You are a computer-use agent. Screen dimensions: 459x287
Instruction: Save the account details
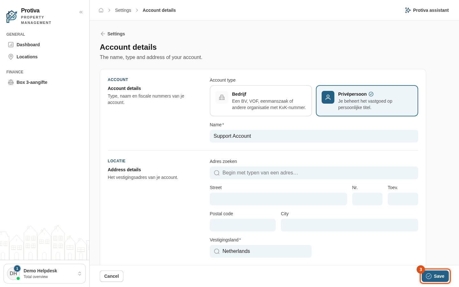coord(435,276)
